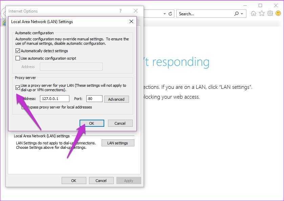Refresh the page with reload icon
The width and height of the screenshot is (284, 201).
coord(170,14)
